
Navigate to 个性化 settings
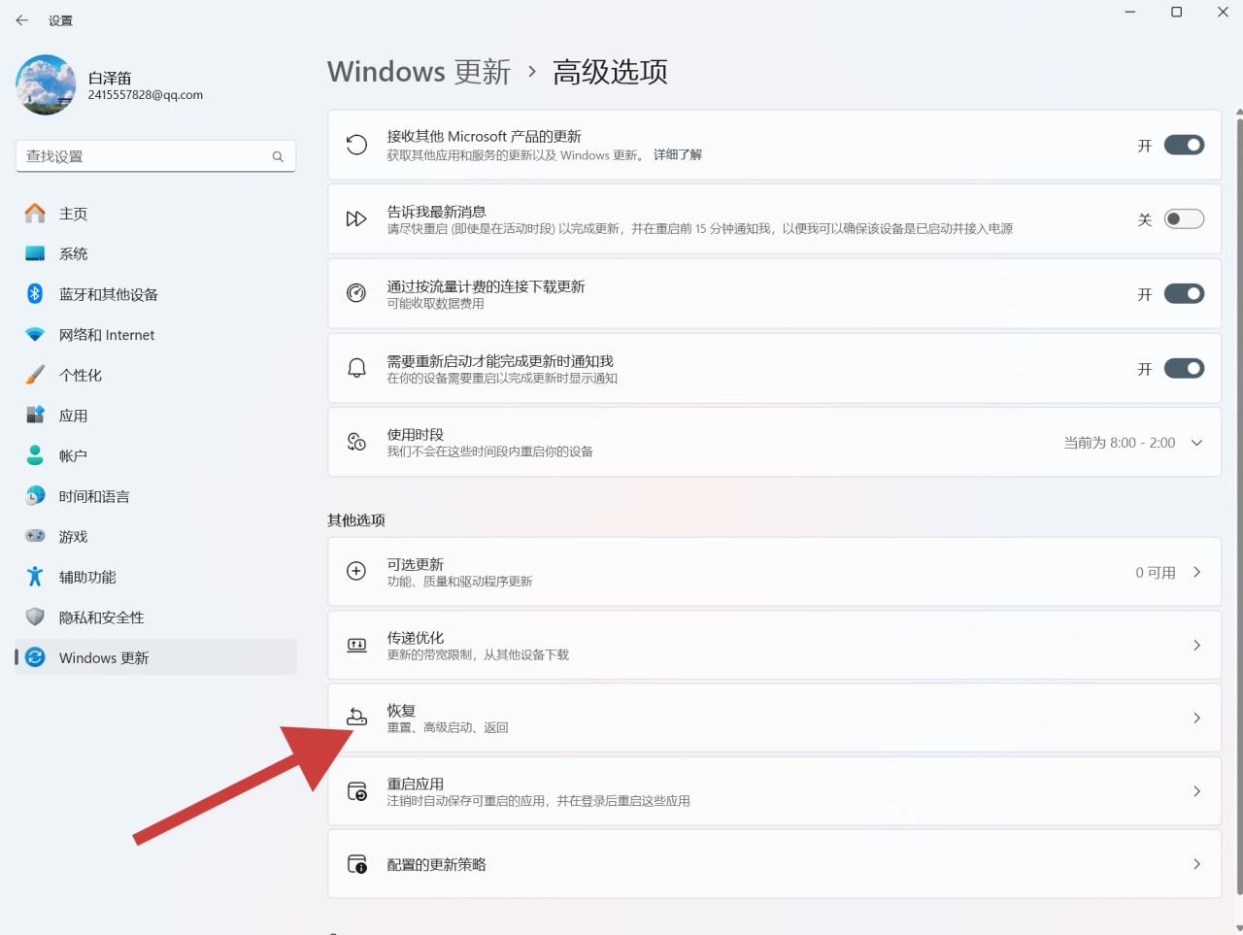pyautogui.click(x=155, y=375)
